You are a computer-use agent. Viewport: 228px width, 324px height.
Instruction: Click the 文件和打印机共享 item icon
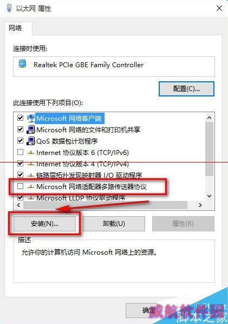tap(31, 130)
